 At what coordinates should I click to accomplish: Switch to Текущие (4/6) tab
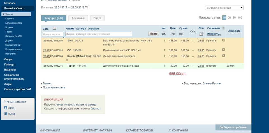[54, 18]
